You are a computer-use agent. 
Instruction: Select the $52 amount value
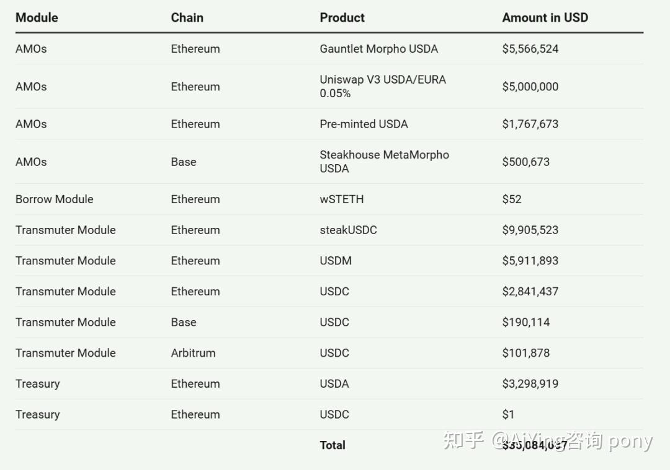pyautogui.click(x=512, y=199)
